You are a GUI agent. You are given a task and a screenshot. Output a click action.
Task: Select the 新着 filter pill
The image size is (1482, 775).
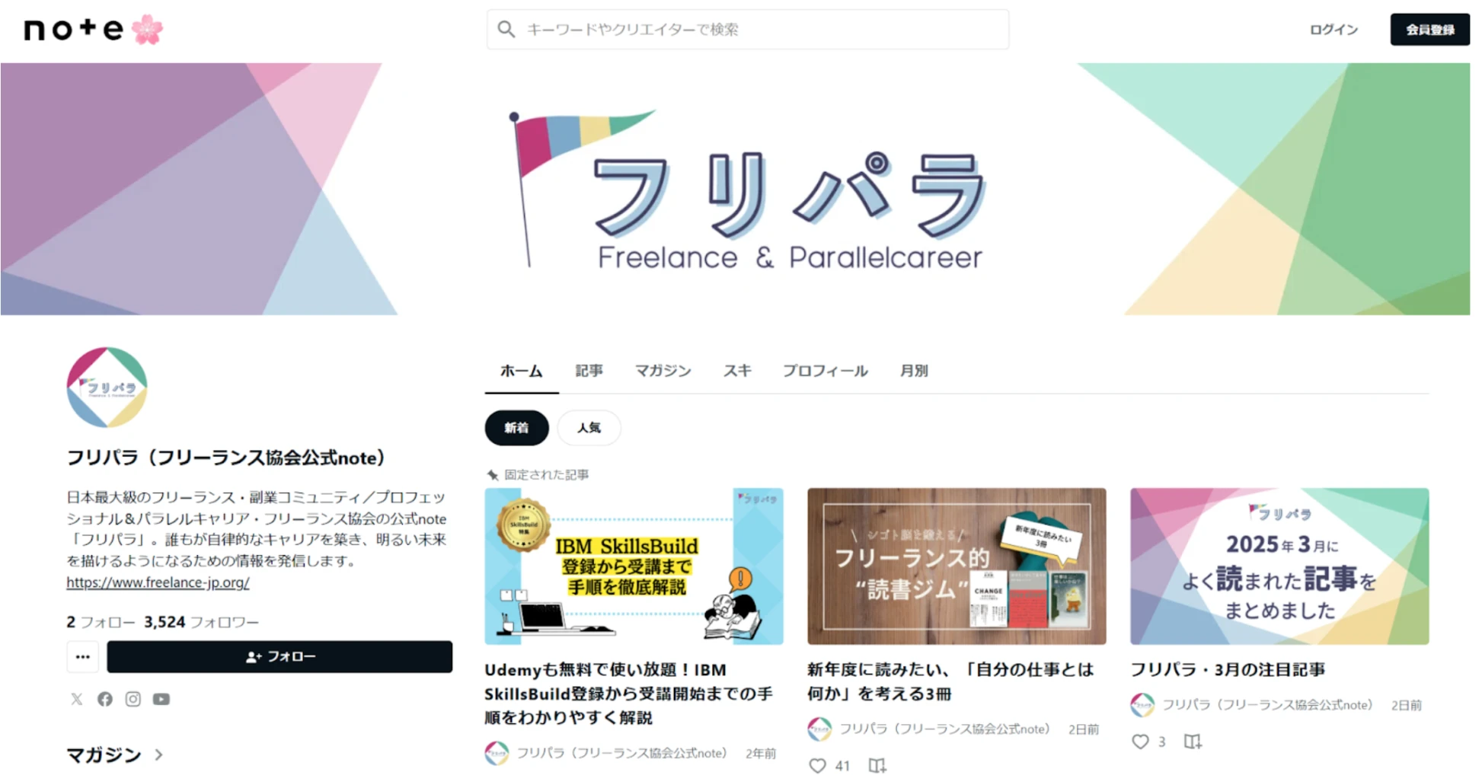coord(516,428)
